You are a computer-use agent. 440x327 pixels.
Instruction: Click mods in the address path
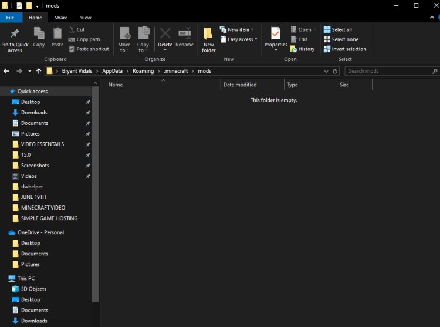coord(204,71)
